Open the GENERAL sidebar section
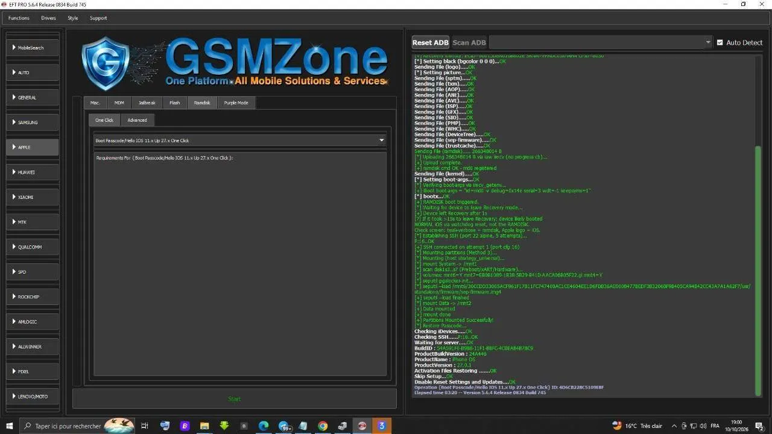This screenshot has height=434, width=772. tap(33, 97)
